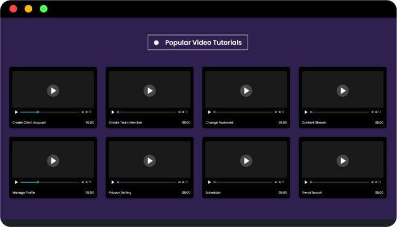The image size is (397, 227).
Task: Start the Trend Search video with center play
Action: tap(342, 160)
